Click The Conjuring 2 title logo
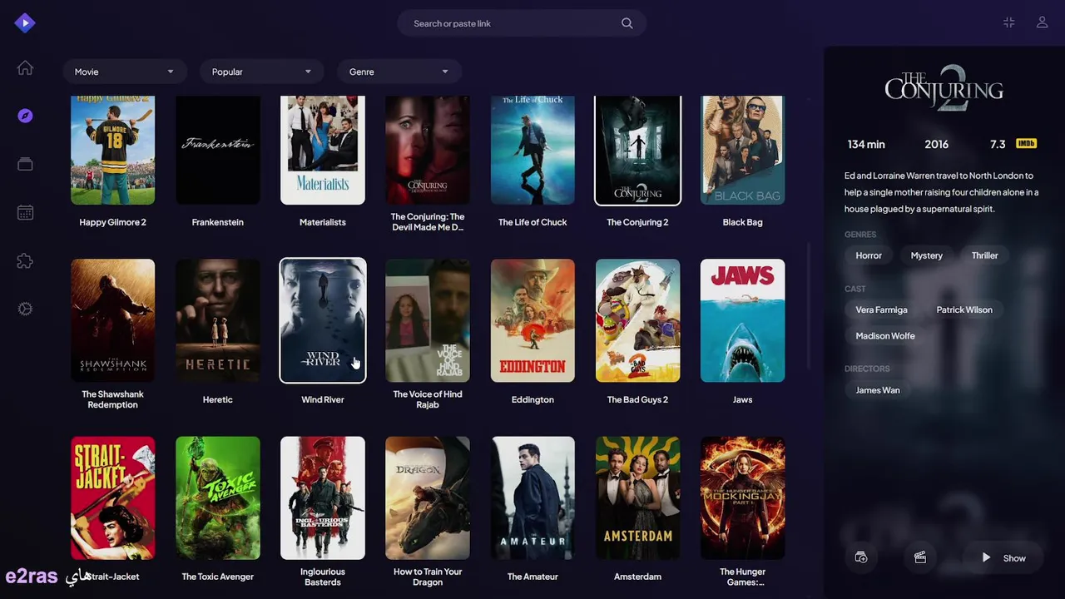 pyautogui.click(x=944, y=88)
